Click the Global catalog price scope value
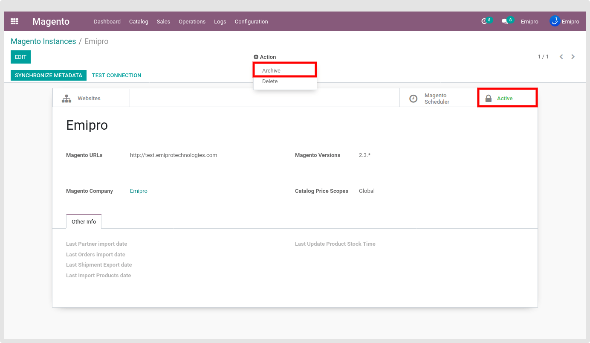This screenshot has width=590, height=343. pos(367,191)
